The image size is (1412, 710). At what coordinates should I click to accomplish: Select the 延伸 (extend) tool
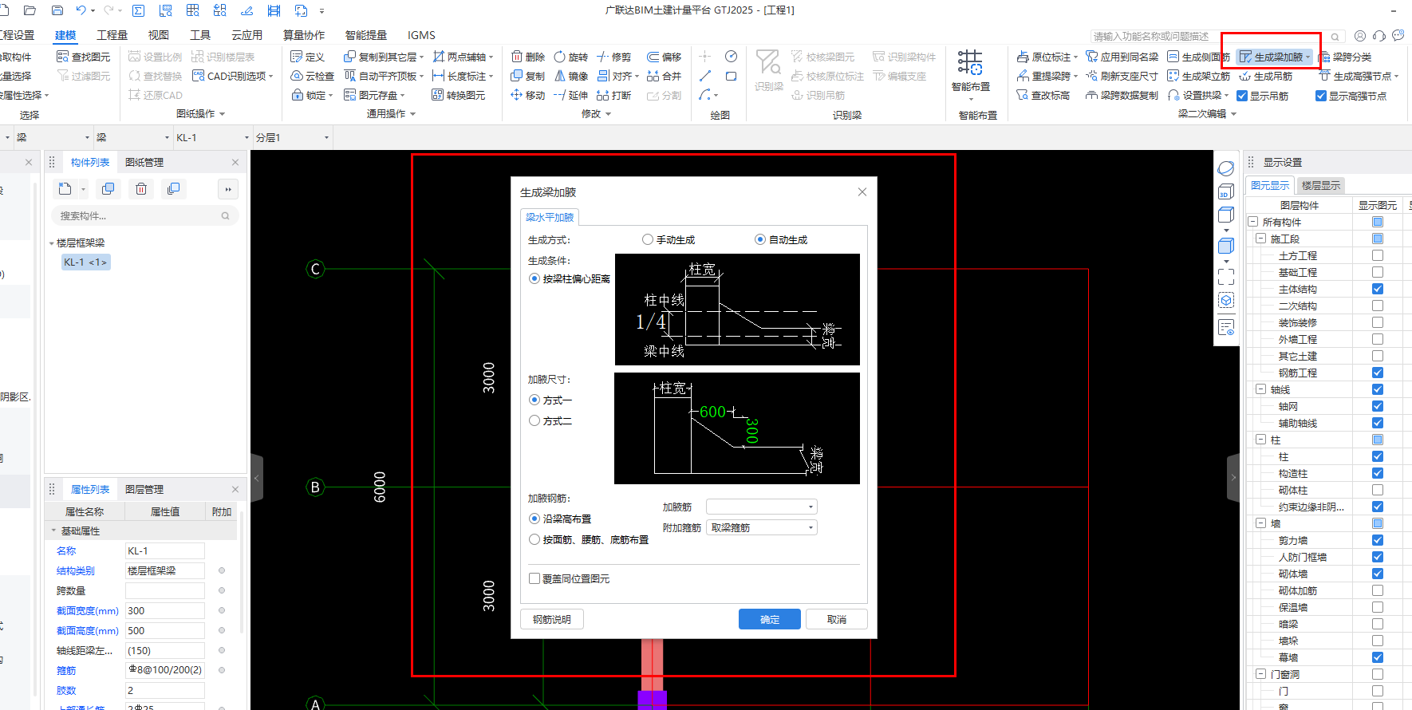tap(570, 95)
